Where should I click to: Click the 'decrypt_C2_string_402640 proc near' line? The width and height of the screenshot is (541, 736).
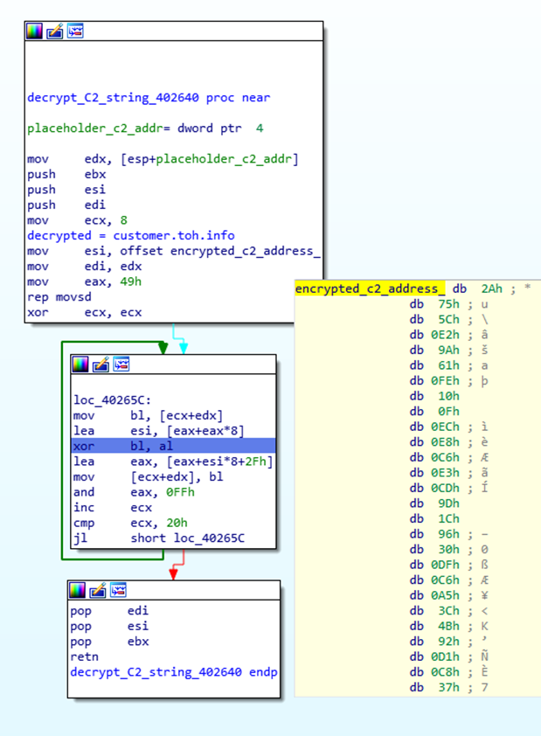point(149,98)
